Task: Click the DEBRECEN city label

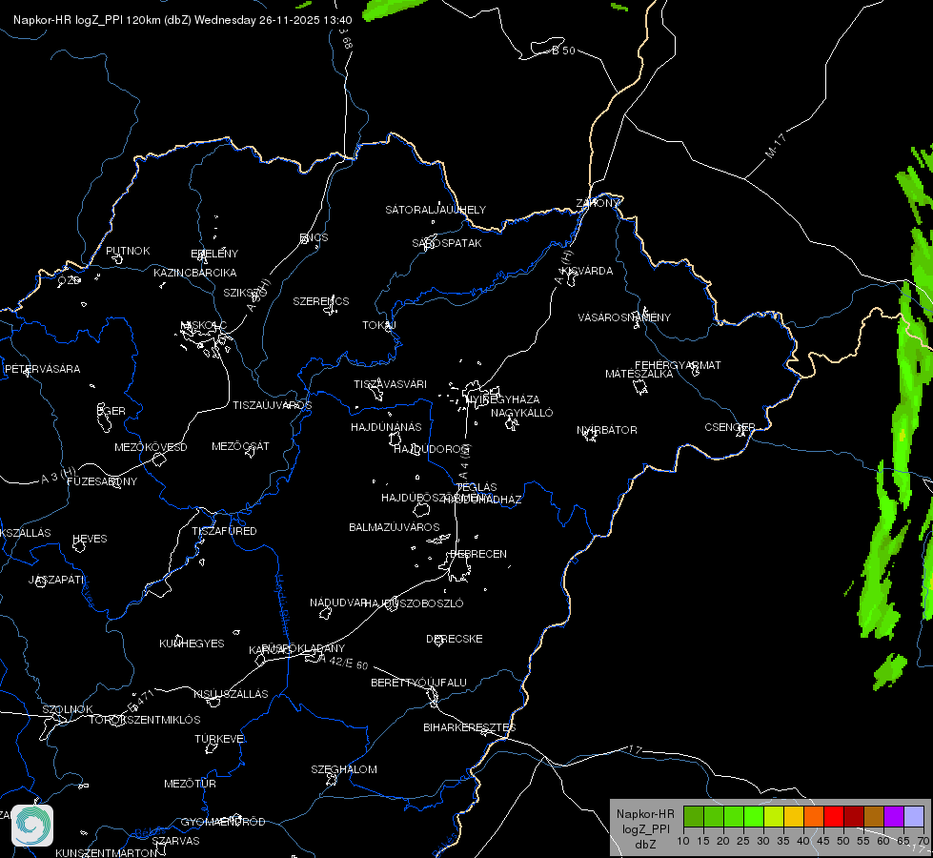Action: coord(478,554)
